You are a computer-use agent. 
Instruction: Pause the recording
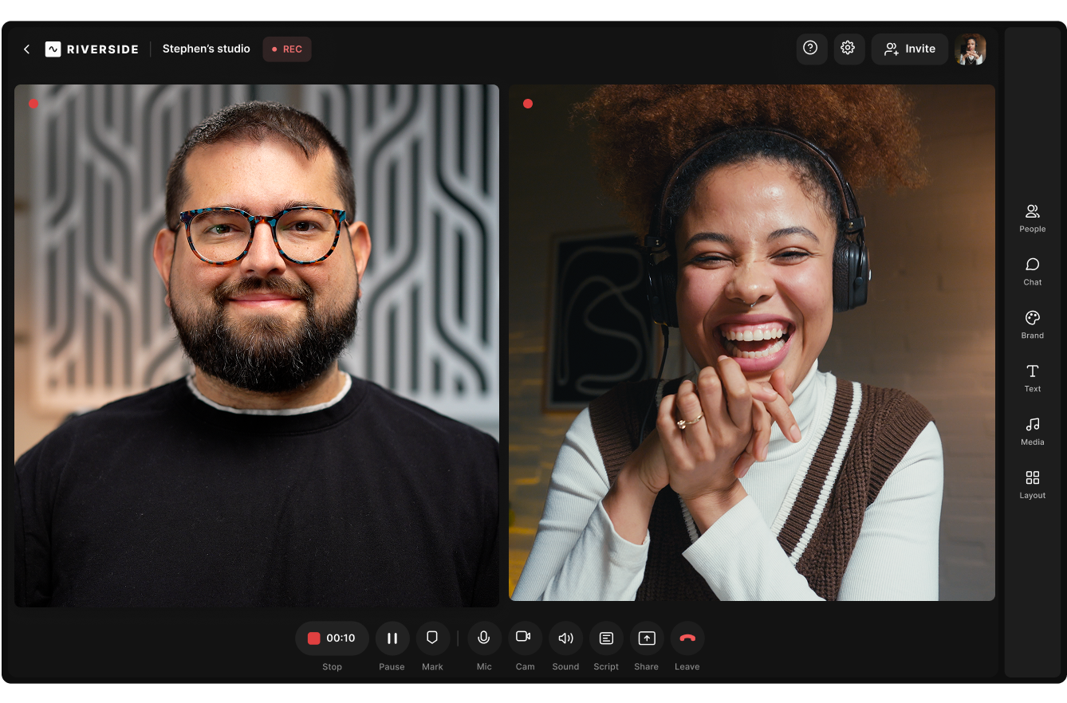(x=392, y=638)
